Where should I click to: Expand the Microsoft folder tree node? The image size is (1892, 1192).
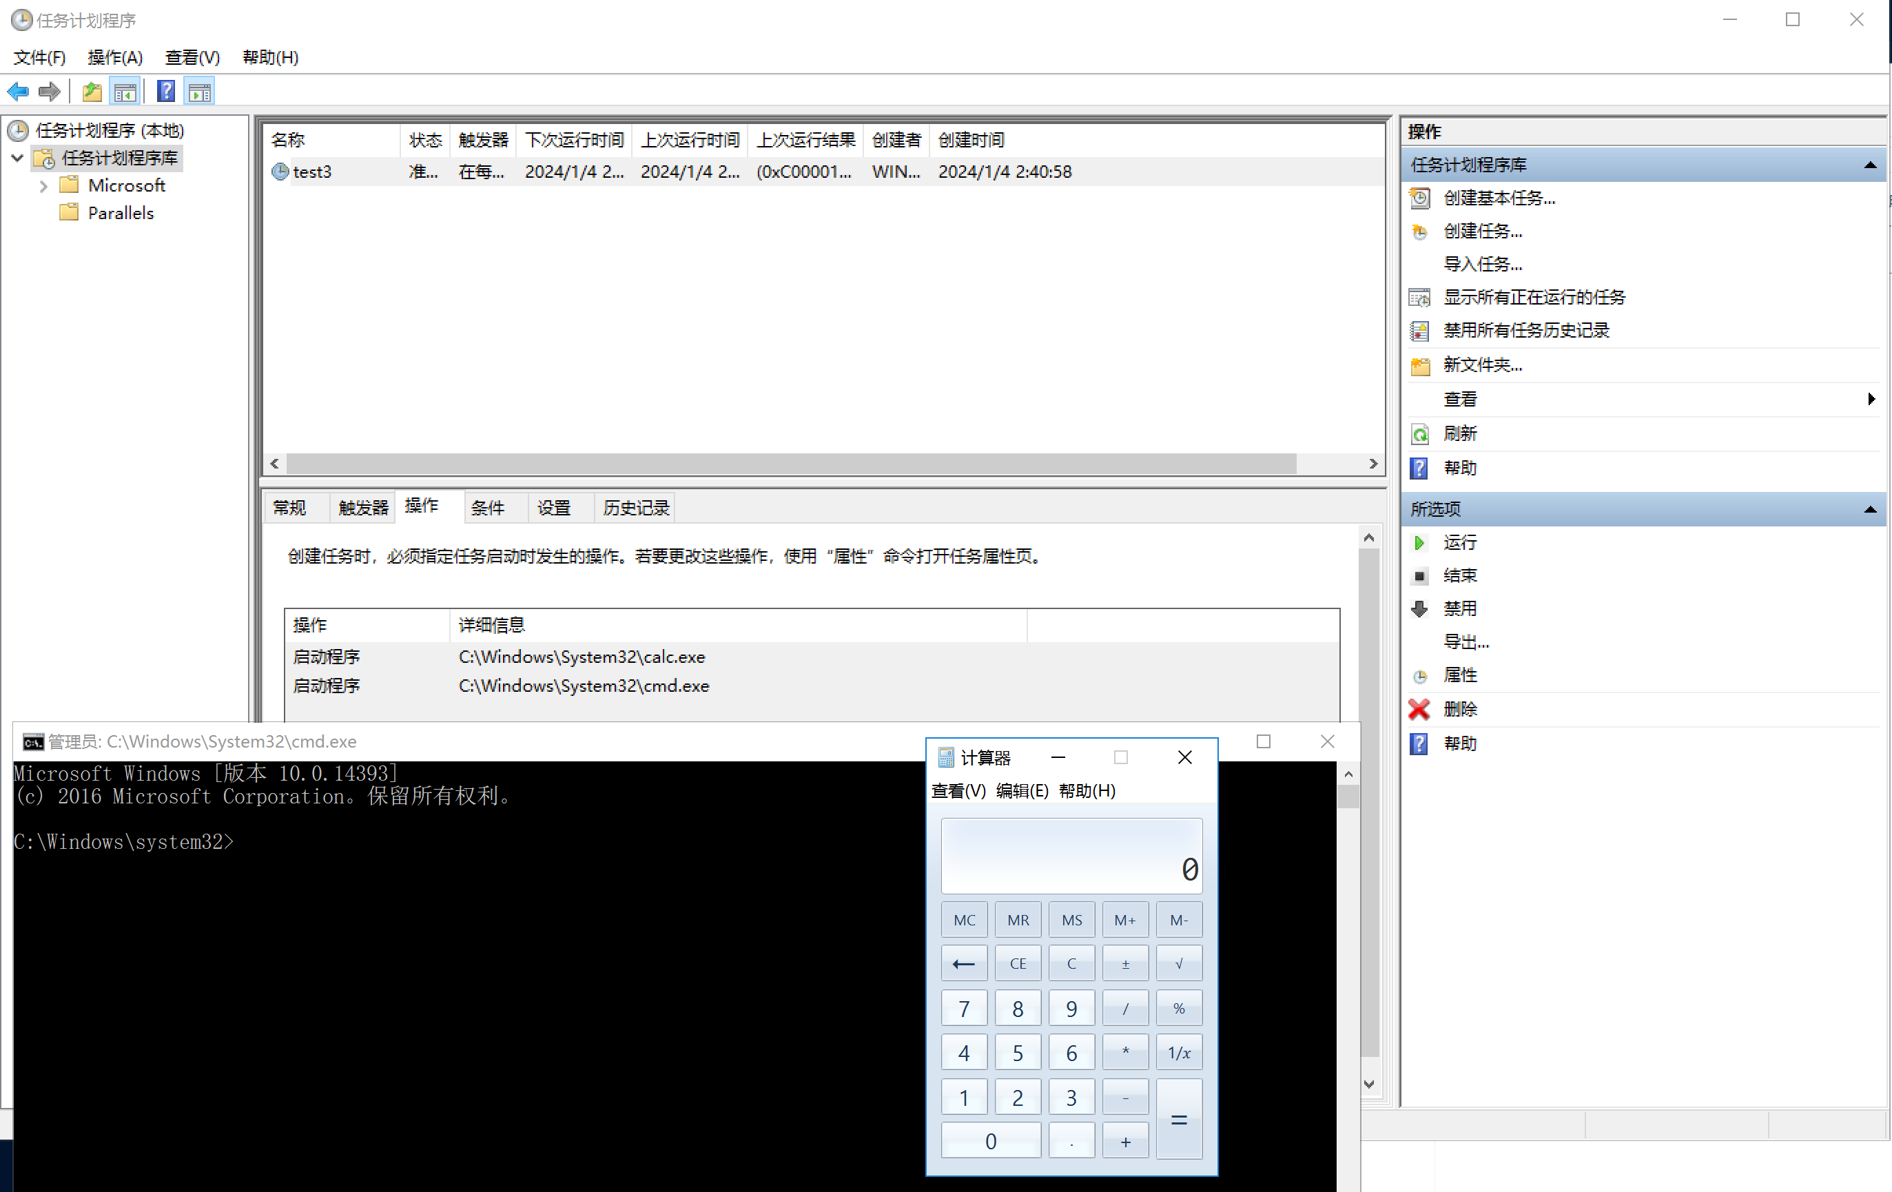[44, 186]
